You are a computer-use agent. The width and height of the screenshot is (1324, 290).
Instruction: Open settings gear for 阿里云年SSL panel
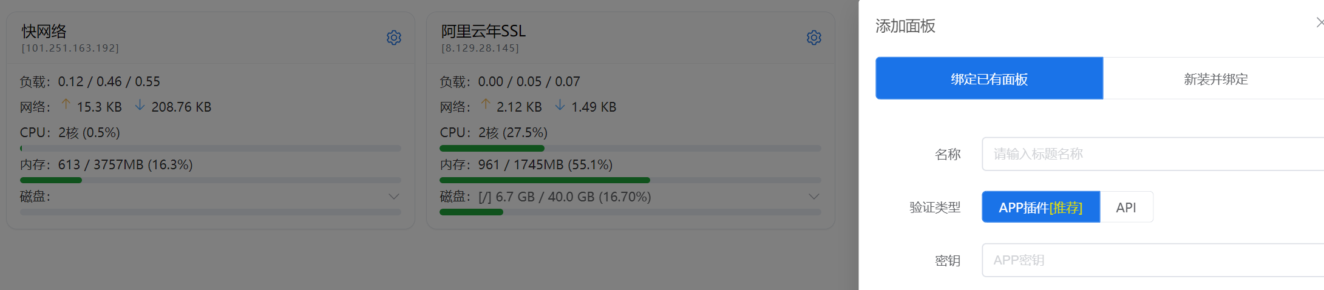(814, 38)
